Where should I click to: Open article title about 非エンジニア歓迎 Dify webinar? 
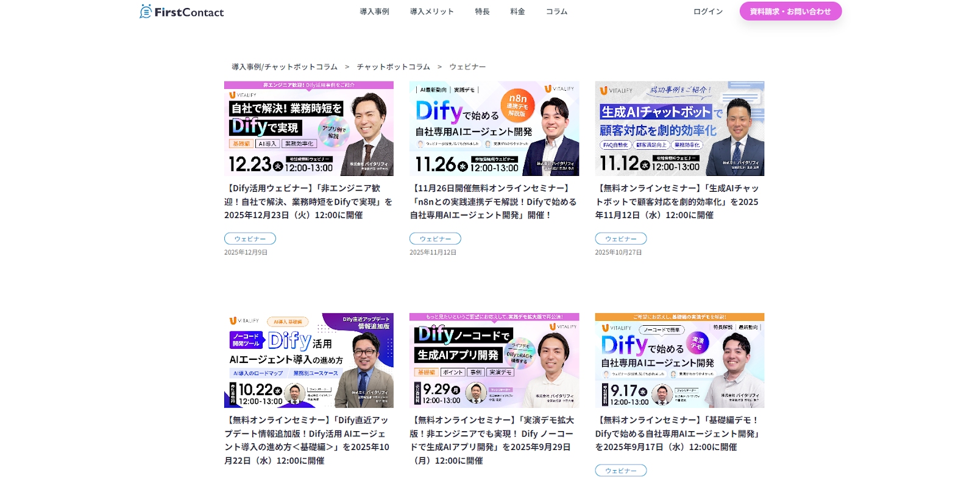coord(308,202)
